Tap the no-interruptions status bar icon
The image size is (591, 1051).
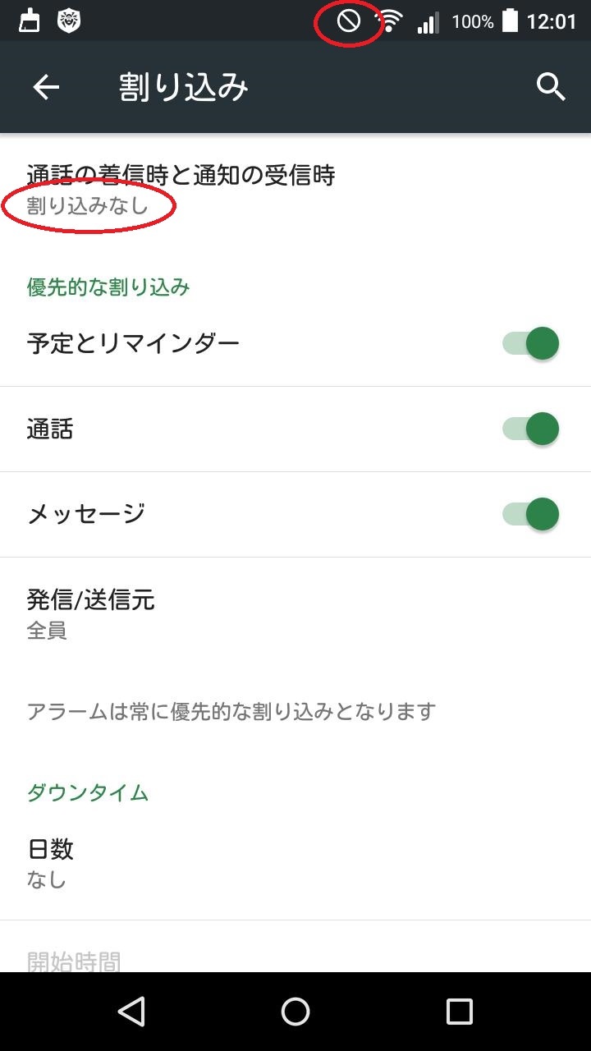[349, 21]
